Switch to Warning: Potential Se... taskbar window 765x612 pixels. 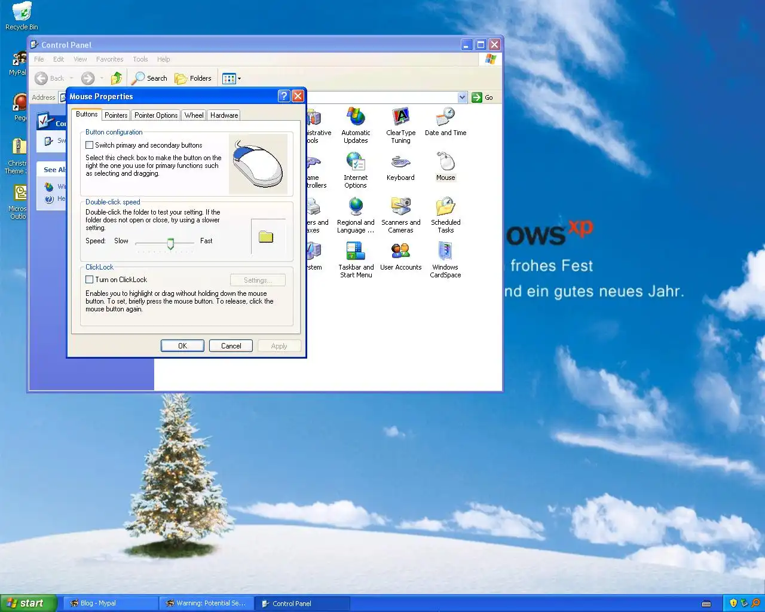(207, 603)
